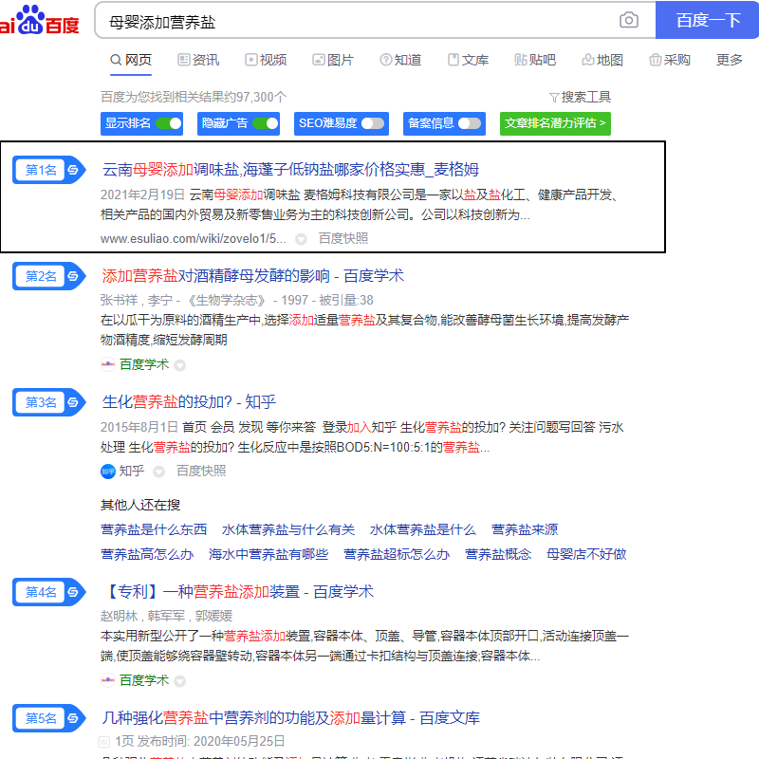Click 百度学术 logo icon under second result
The image size is (759, 759).
click(x=108, y=364)
